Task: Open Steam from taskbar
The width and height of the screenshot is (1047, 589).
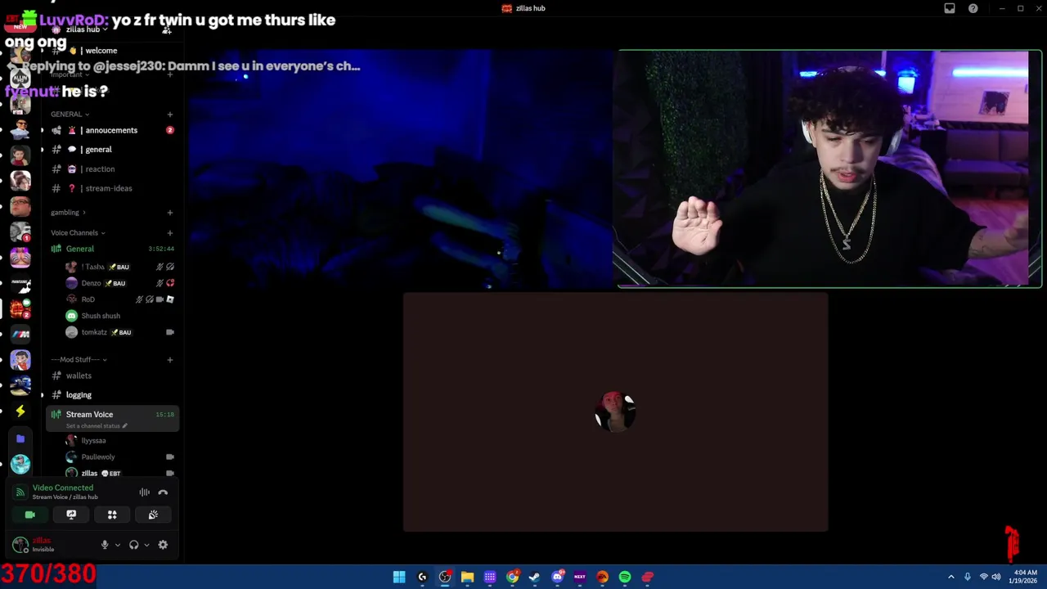Action: [535, 577]
